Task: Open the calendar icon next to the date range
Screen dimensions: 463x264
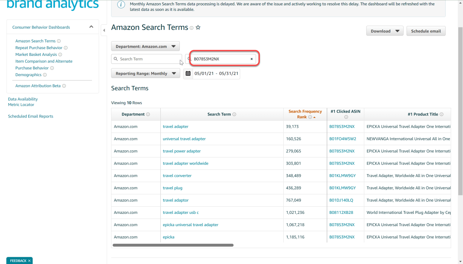Action: [x=188, y=73]
